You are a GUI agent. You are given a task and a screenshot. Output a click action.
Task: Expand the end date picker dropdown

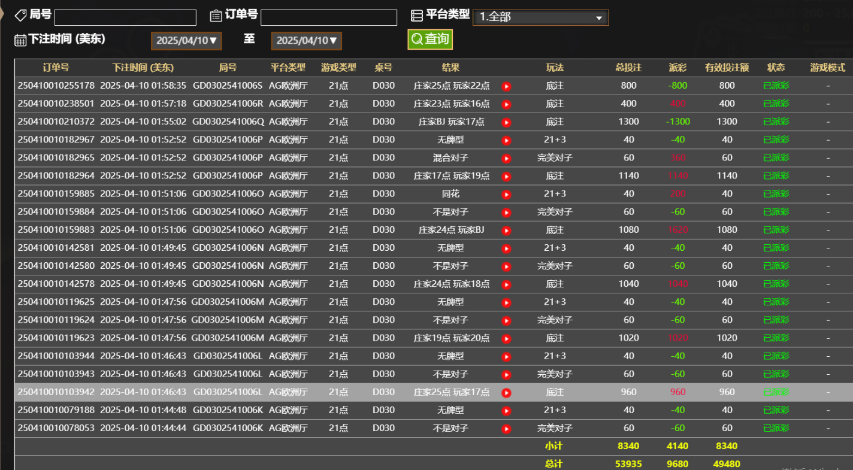pos(307,41)
